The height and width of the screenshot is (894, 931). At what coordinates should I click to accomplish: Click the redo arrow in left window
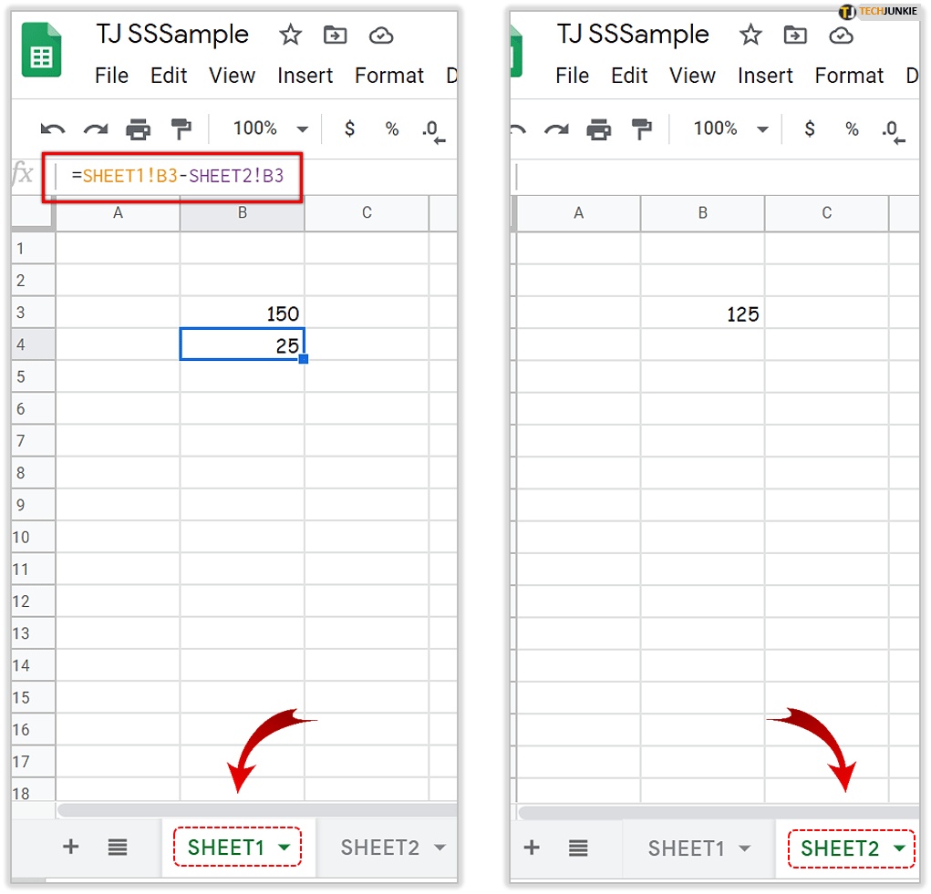click(x=96, y=129)
